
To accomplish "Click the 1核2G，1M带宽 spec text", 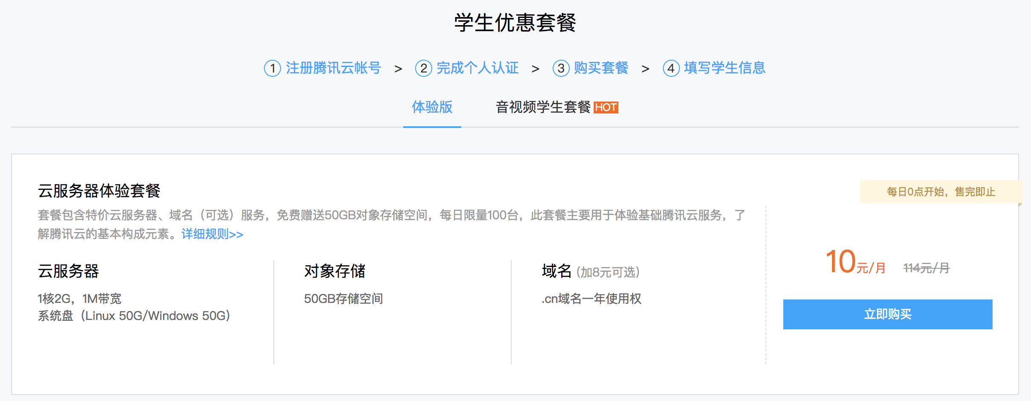I will [x=79, y=299].
